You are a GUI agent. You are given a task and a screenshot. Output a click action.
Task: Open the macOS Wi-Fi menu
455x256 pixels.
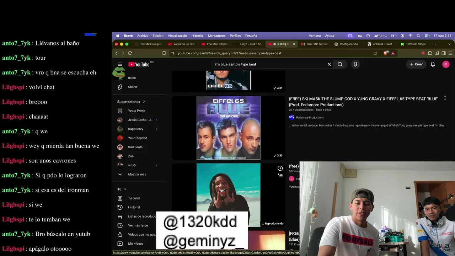click(x=411, y=36)
